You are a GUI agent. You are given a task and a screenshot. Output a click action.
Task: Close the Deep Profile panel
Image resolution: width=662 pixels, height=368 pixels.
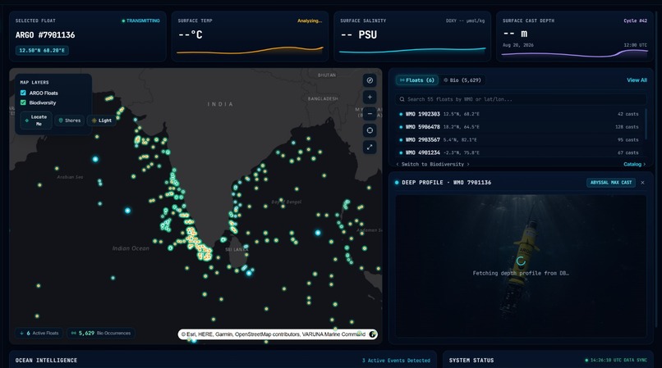coord(642,183)
